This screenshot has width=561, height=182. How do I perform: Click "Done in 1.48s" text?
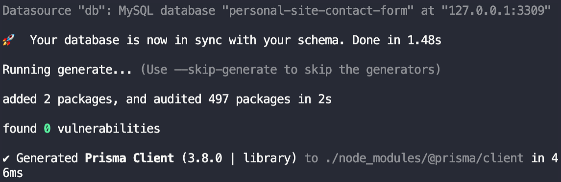point(397,40)
